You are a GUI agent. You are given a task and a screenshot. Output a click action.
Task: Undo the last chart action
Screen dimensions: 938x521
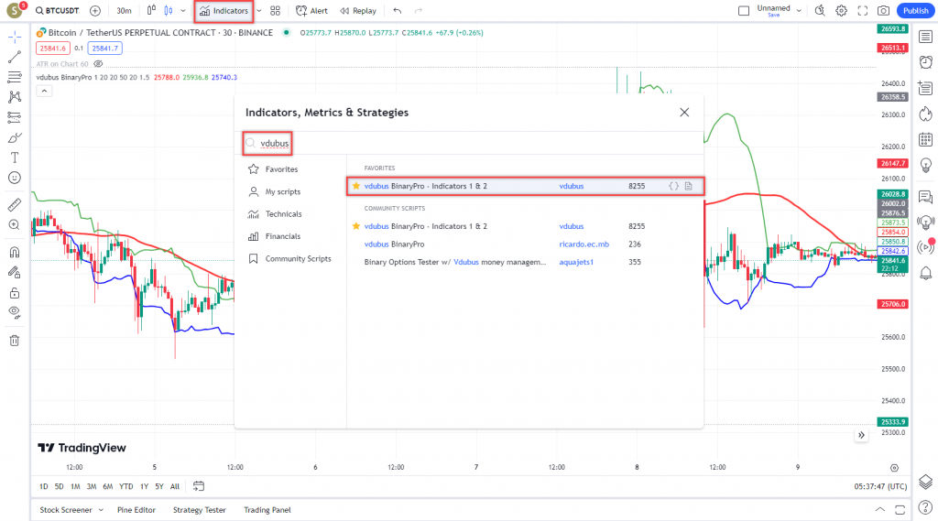(398, 11)
